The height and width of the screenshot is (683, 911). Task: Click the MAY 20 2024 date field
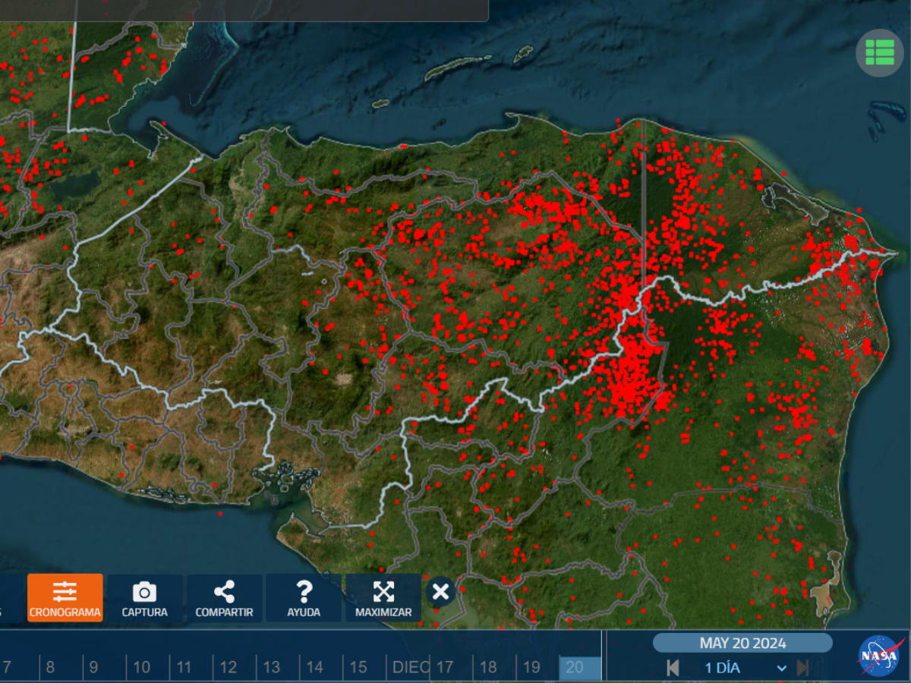click(742, 644)
